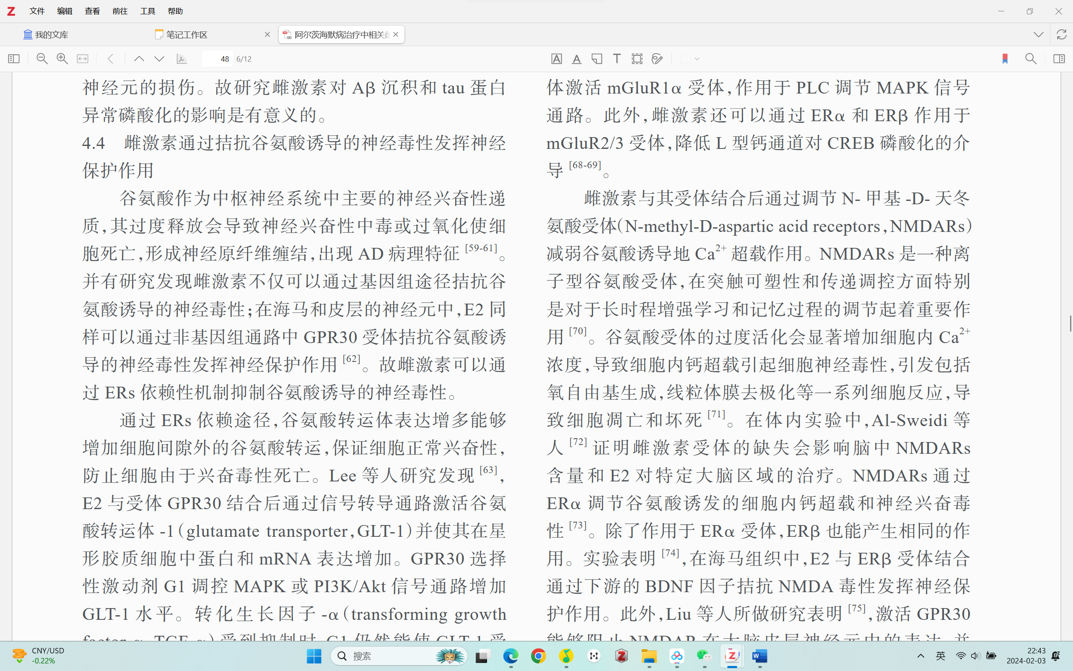Select the ink drawing tool

pyautogui.click(x=657, y=59)
